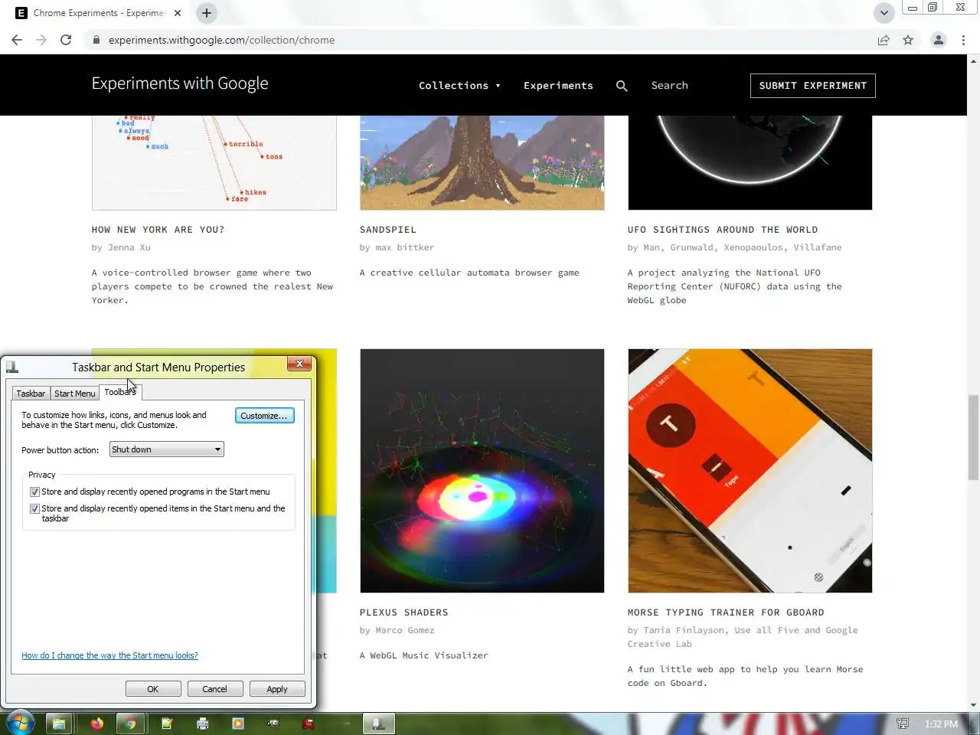
Task: Switch to Chrome on the taskbar
Action: pos(130,724)
